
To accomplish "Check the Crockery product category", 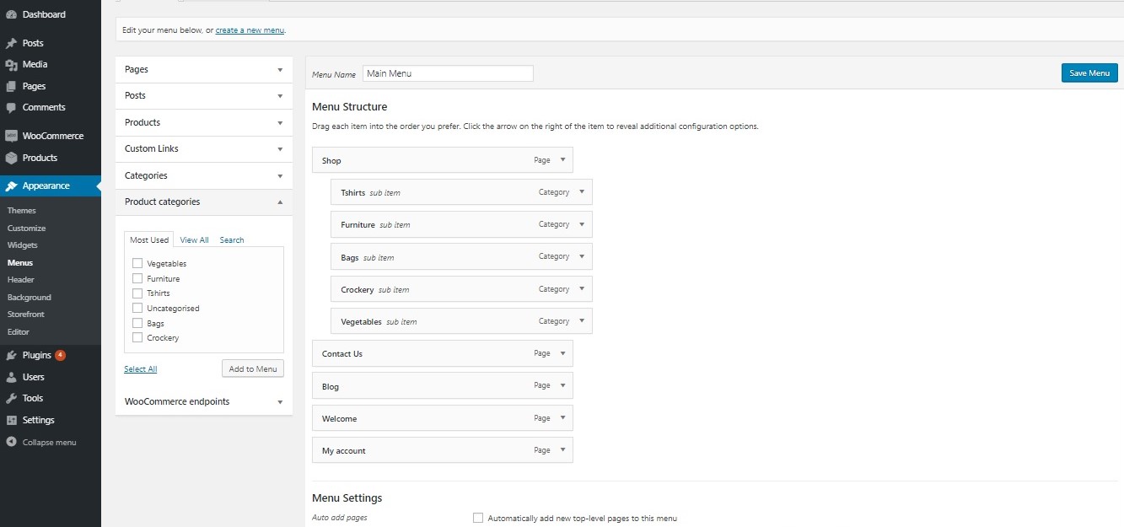I will coord(137,337).
